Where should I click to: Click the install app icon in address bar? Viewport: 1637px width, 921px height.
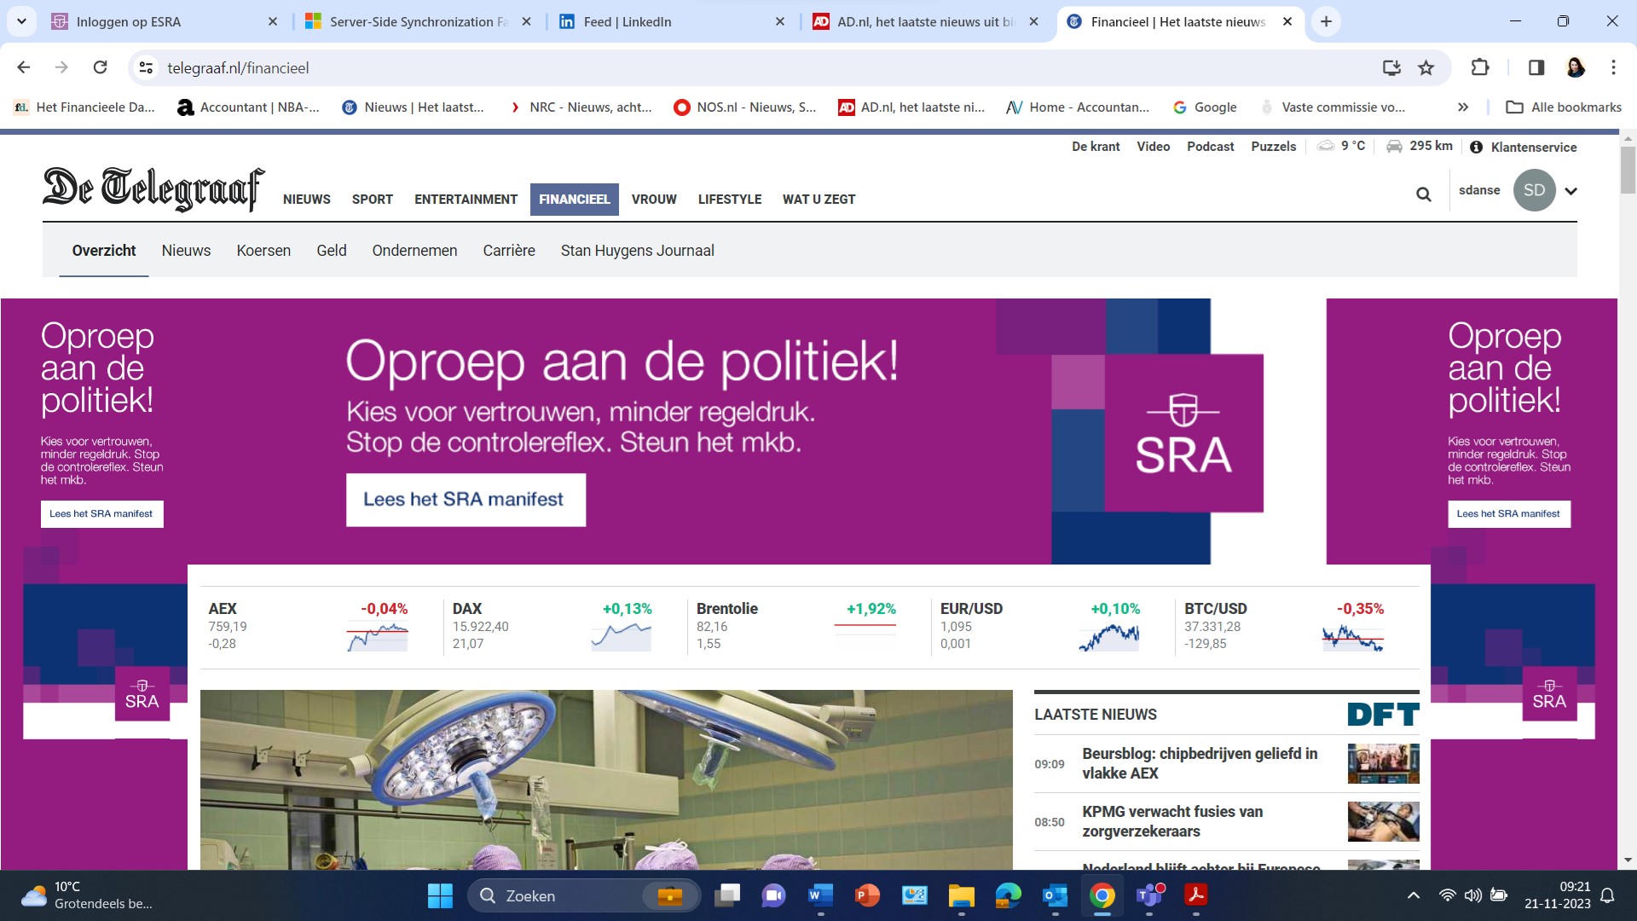(1391, 67)
